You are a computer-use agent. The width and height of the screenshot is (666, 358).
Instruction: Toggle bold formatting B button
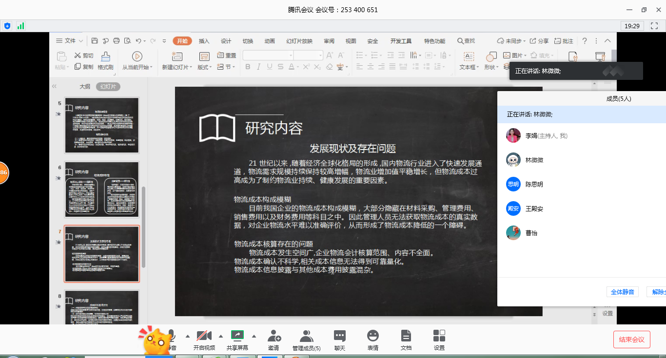pyautogui.click(x=248, y=67)
